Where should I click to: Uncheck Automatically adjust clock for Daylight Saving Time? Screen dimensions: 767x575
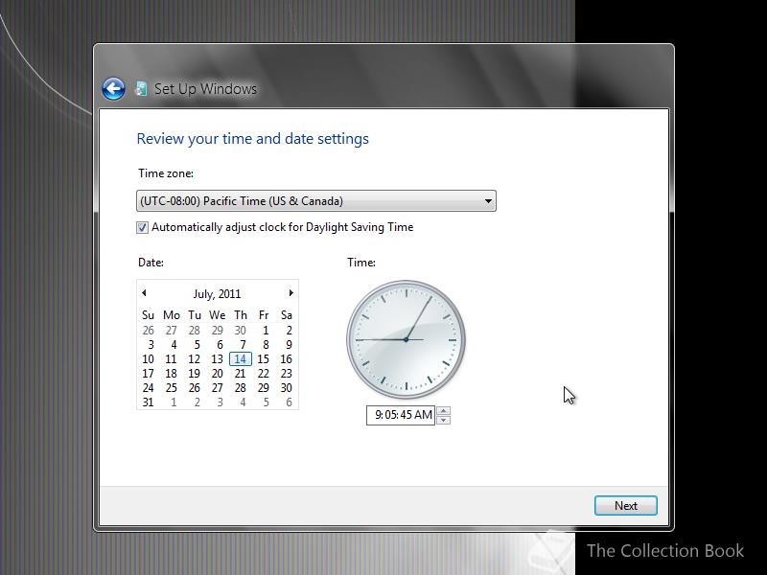142,227
